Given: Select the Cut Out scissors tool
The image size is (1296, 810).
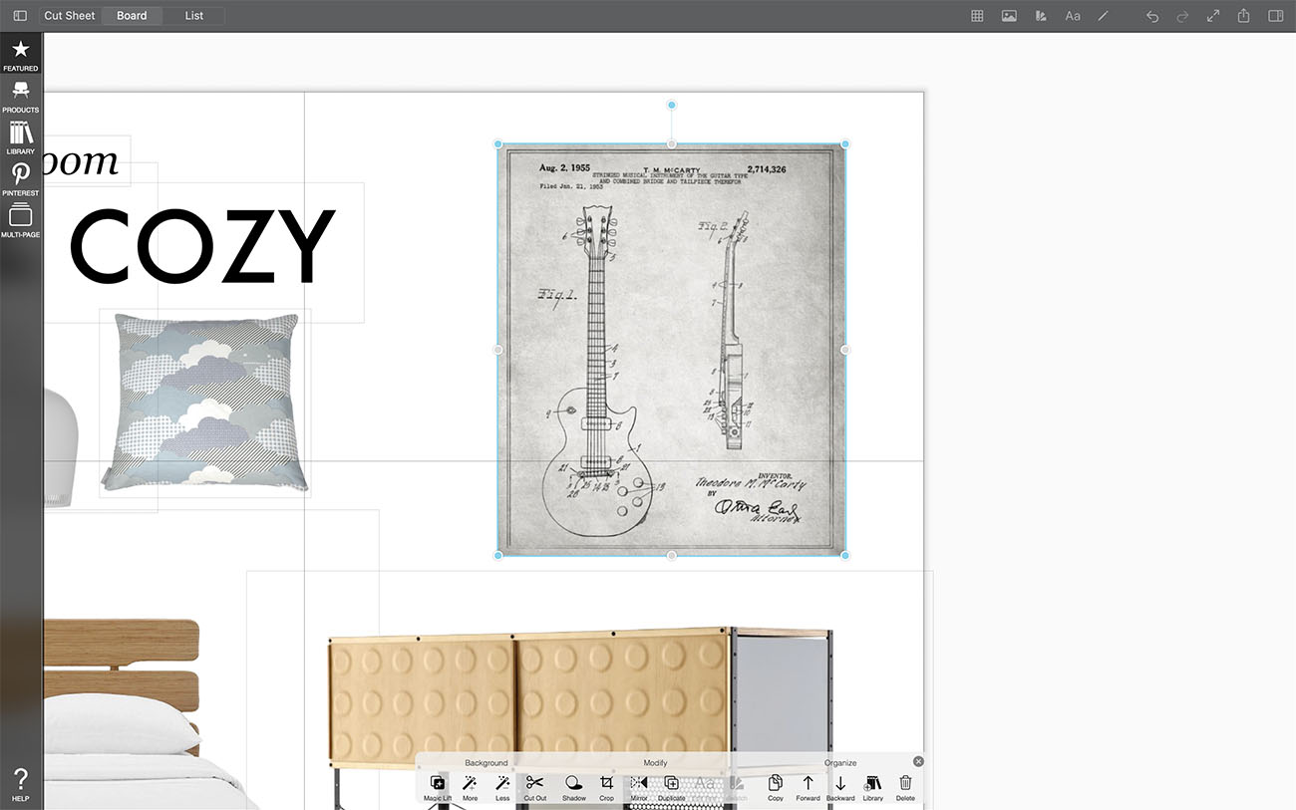Looking at the screenshot, I should pyautogui.click(x=535, y=785).
